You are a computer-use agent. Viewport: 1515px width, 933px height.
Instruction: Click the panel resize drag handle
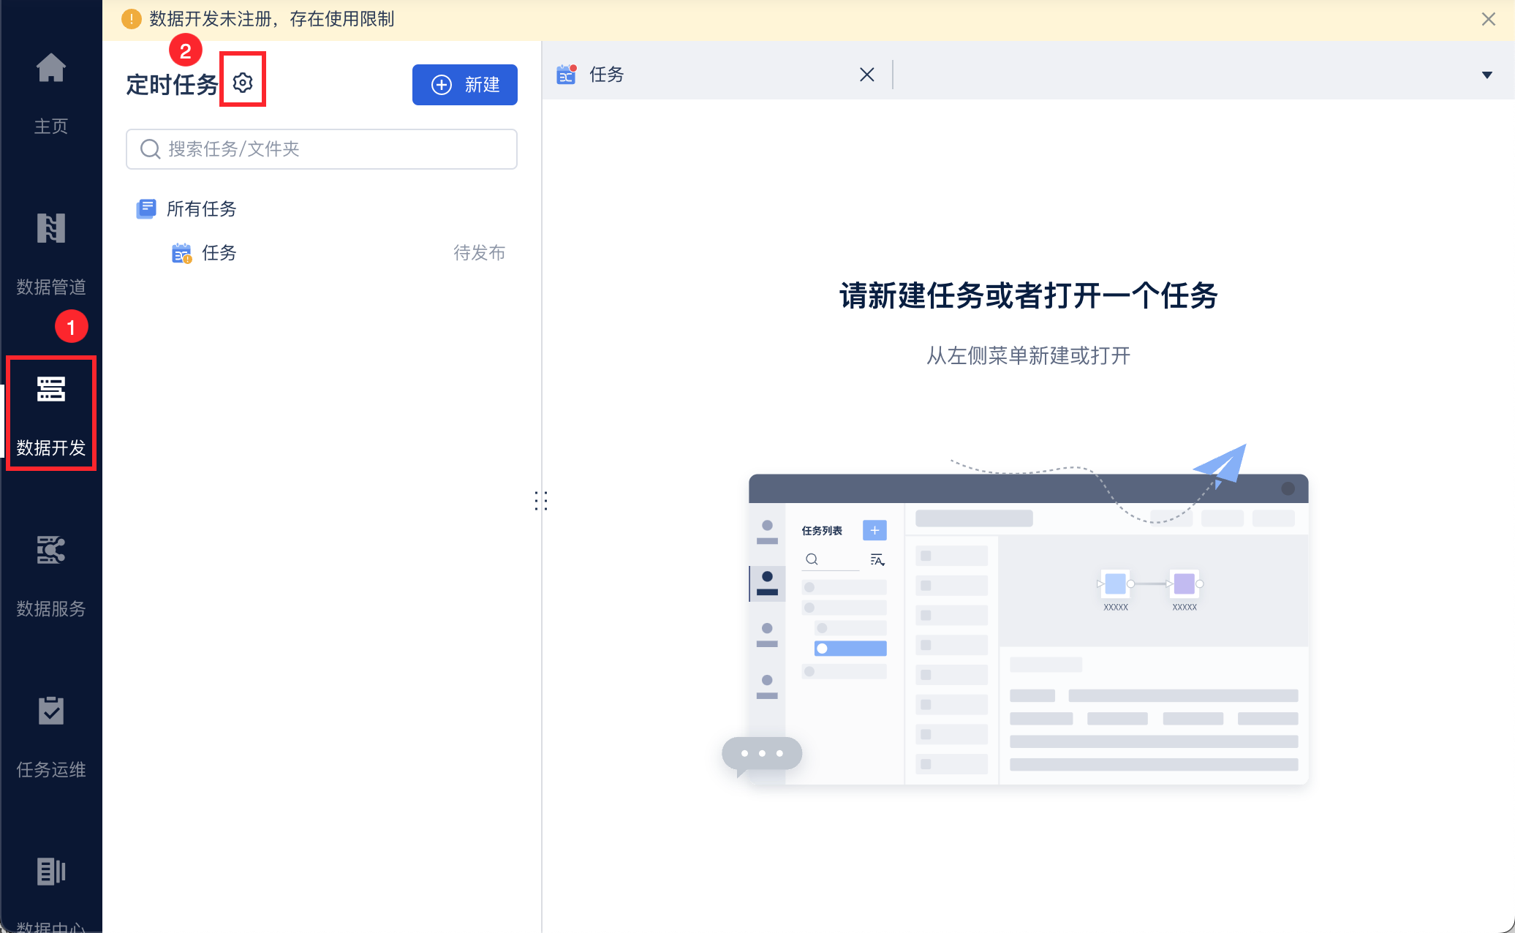tap(541, 501)
